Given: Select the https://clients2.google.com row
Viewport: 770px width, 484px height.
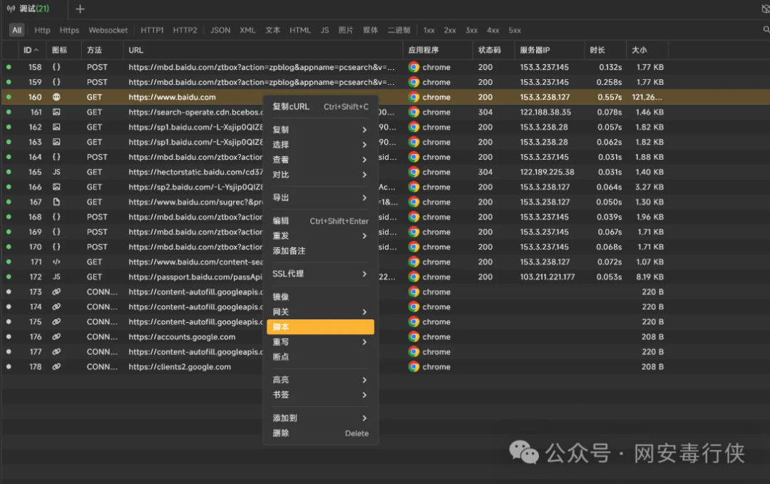Looking at the screenshot, I should 385,366.
